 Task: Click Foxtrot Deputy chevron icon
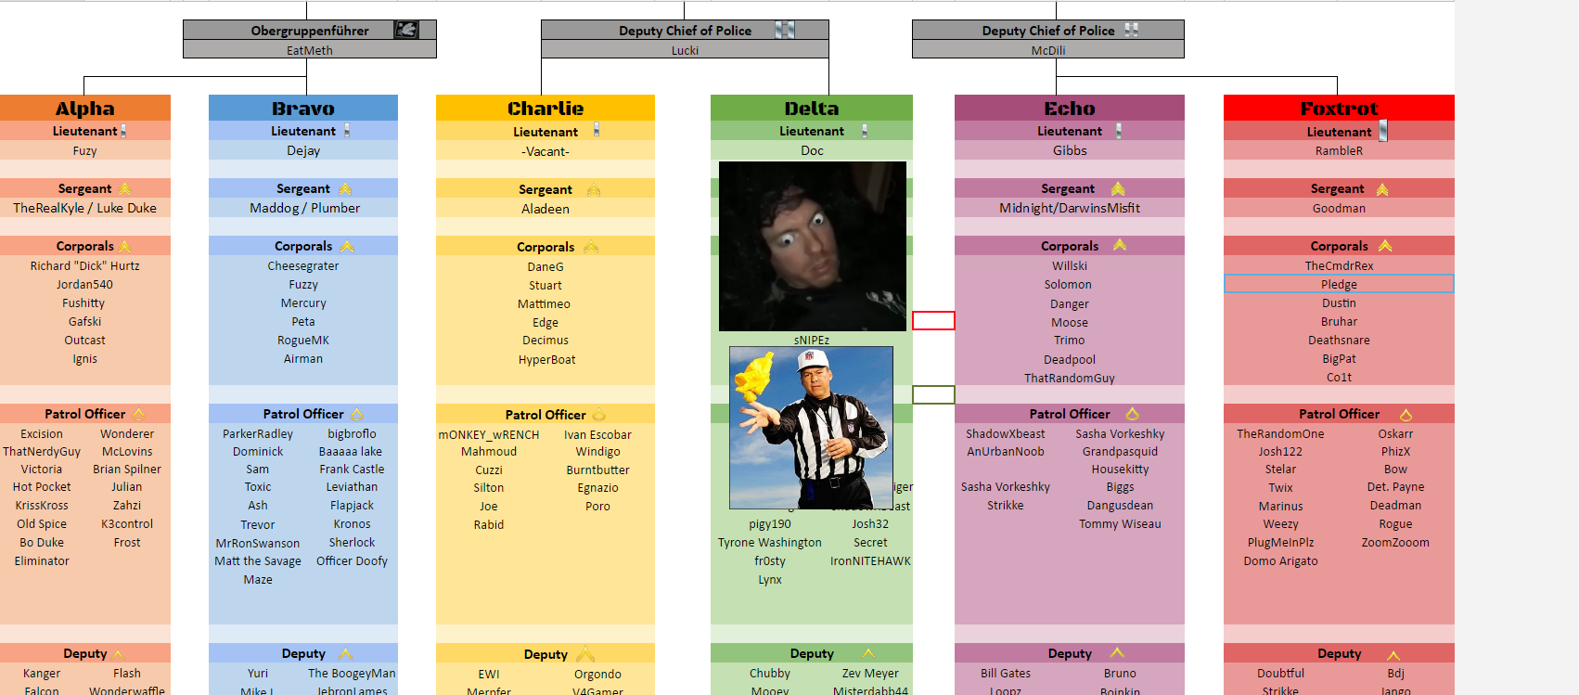pos(1393,655)
